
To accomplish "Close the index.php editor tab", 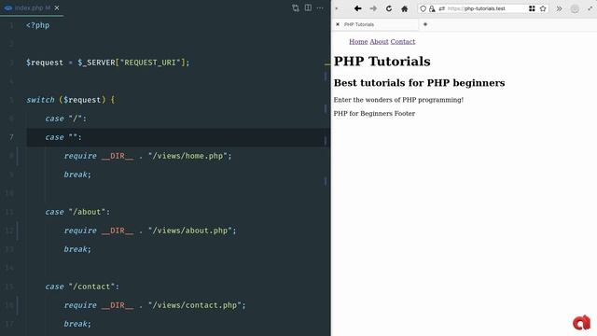I will click(x=57, y=7).
